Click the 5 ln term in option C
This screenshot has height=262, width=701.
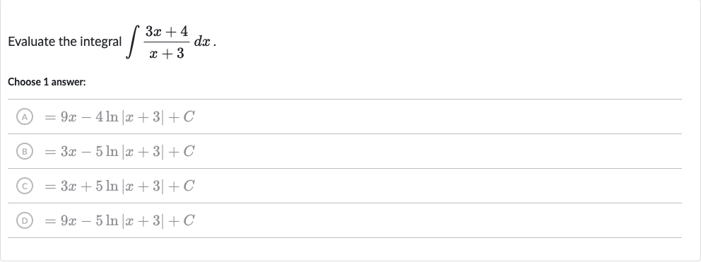click(x=107, y=186)
